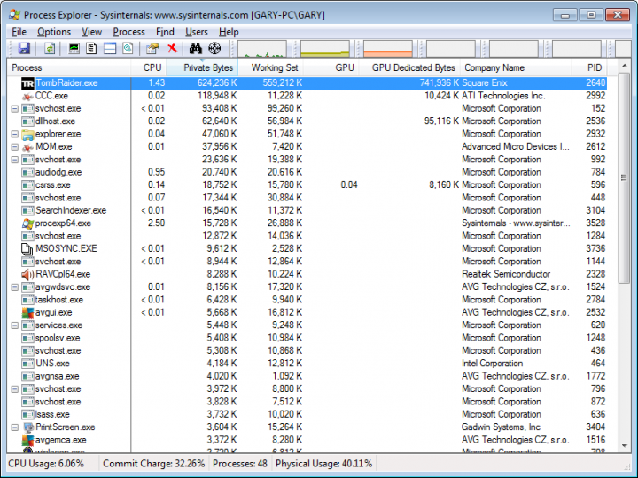Click the PrintScreen.exe icon
This screenshot has height=478, width=638.
27,427
